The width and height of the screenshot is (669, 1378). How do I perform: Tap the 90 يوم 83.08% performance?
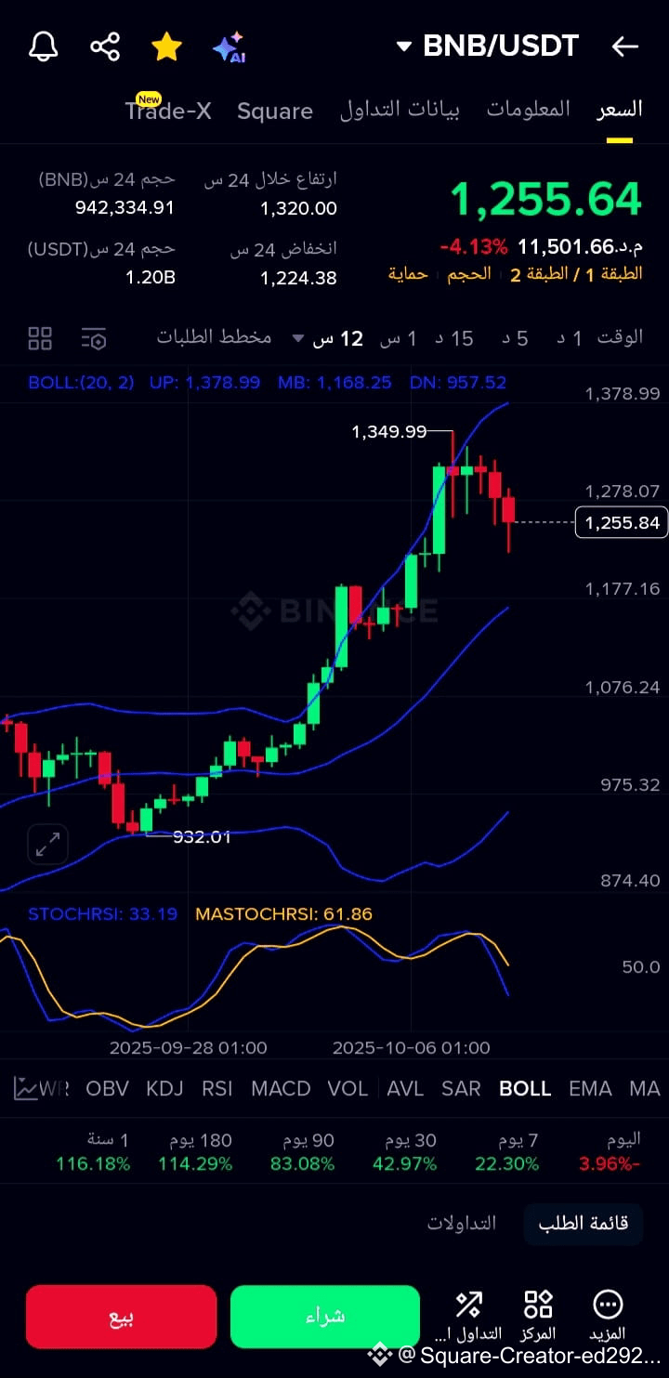tap(302, 1152)
